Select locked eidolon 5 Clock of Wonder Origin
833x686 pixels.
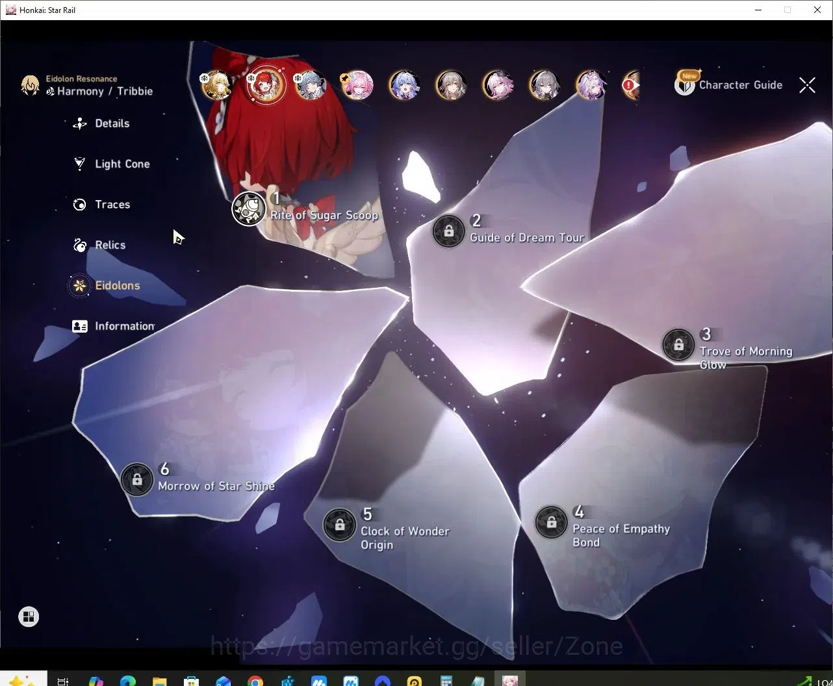point(340,524)
